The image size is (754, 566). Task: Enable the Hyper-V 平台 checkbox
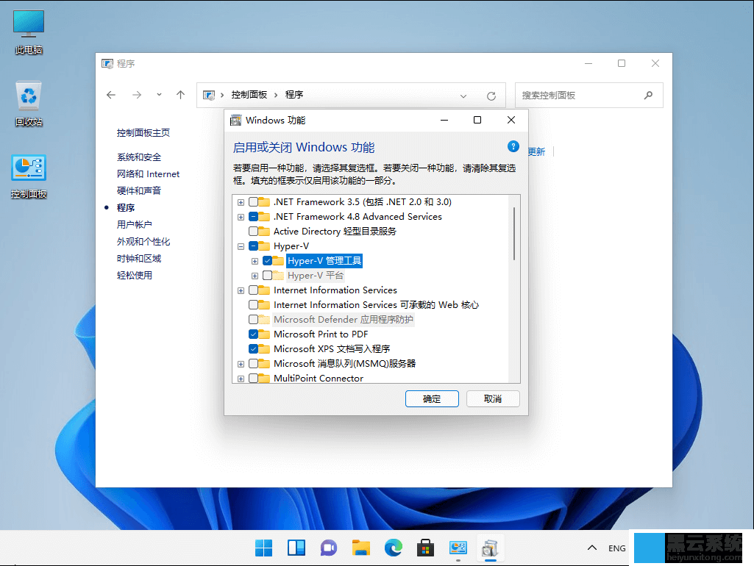pos(268,276)
